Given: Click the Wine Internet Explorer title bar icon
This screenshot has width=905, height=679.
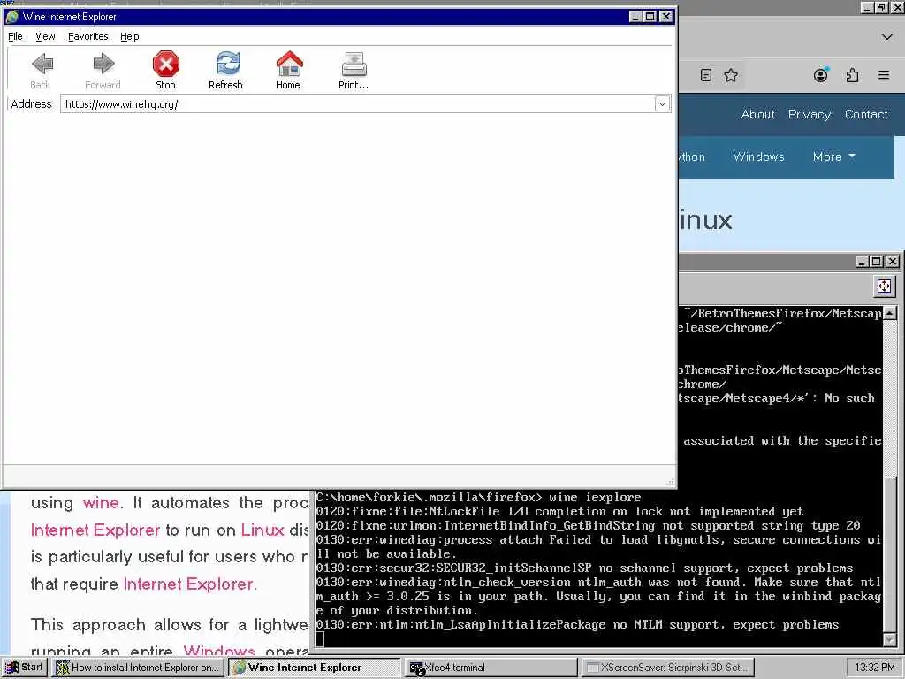Looking at the screenshot, I should click(12, 17).
